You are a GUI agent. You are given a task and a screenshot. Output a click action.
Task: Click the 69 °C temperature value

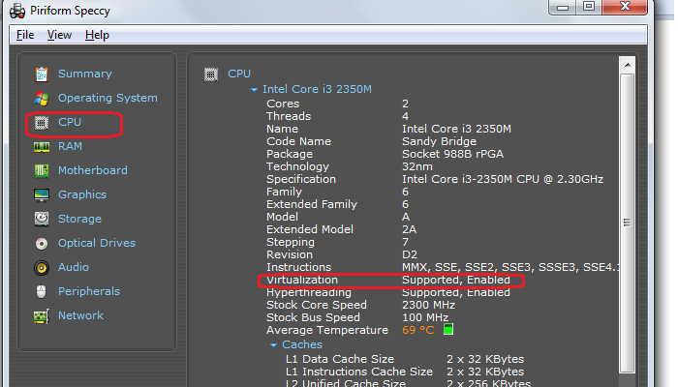[x=417, y=330]
